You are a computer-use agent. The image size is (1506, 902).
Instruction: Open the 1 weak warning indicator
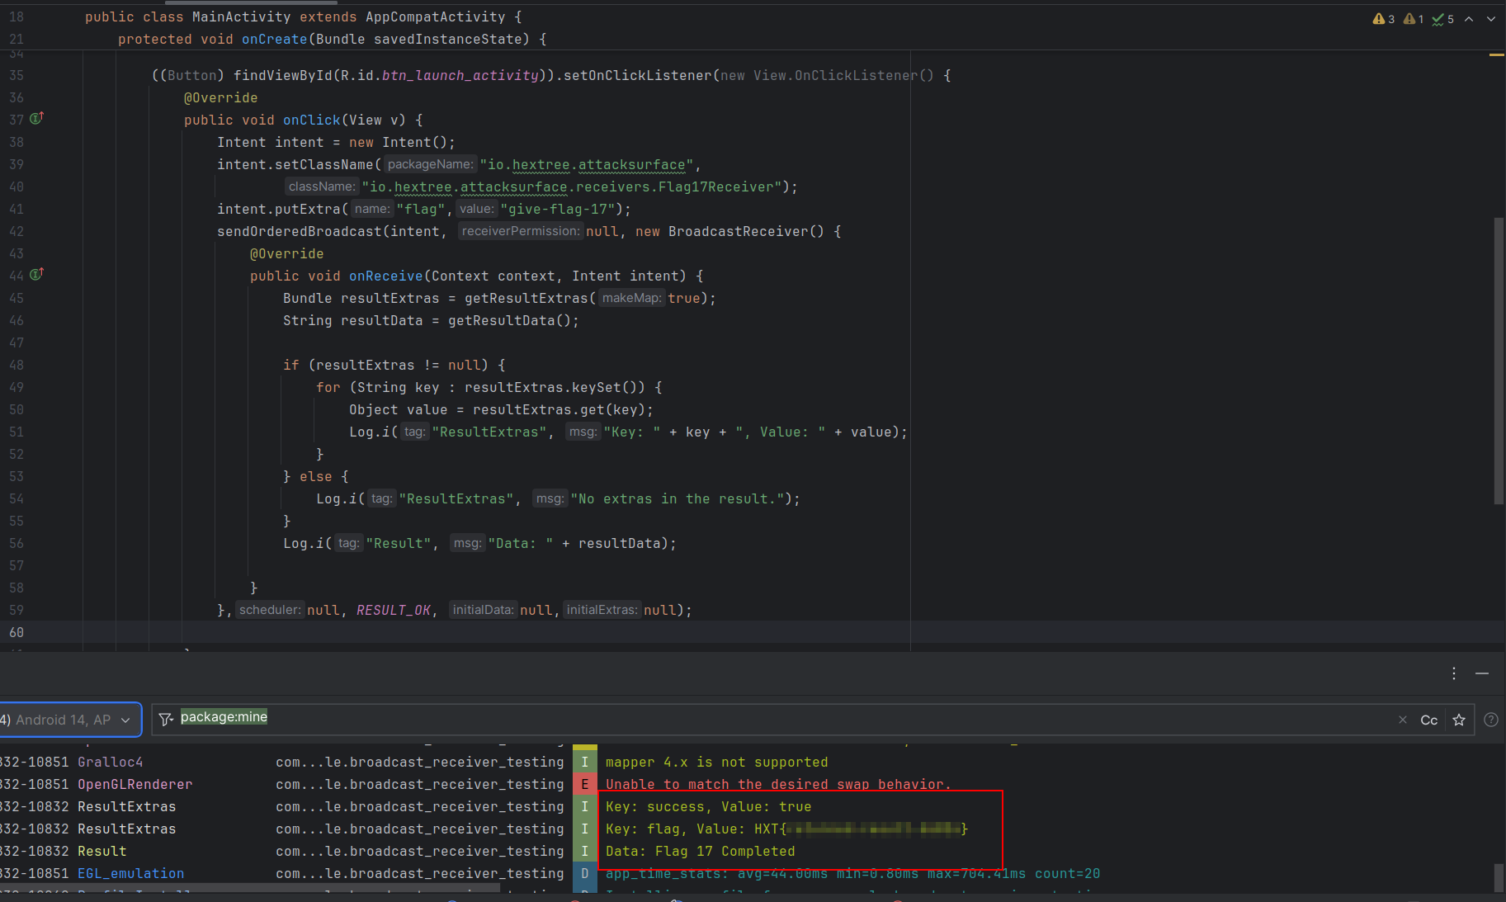click(x=1414, y=19)
